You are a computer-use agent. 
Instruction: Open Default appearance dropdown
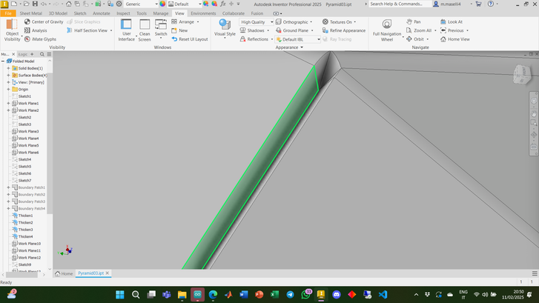point(185,4)
